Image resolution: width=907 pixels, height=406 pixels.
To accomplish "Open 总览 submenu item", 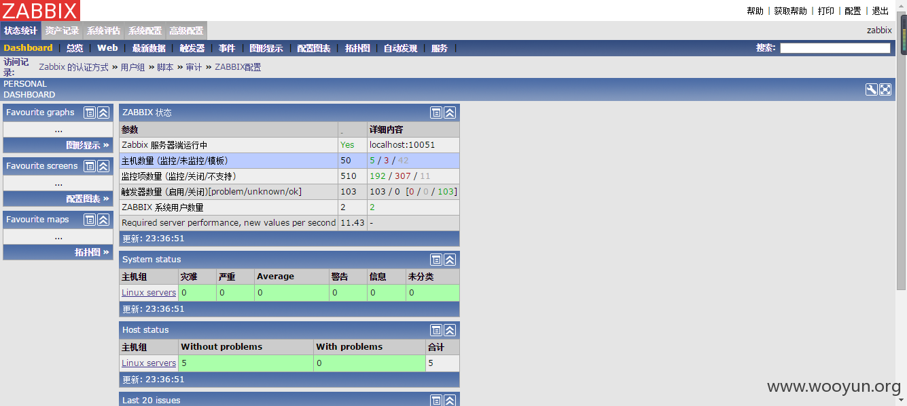I will [75, 48].
